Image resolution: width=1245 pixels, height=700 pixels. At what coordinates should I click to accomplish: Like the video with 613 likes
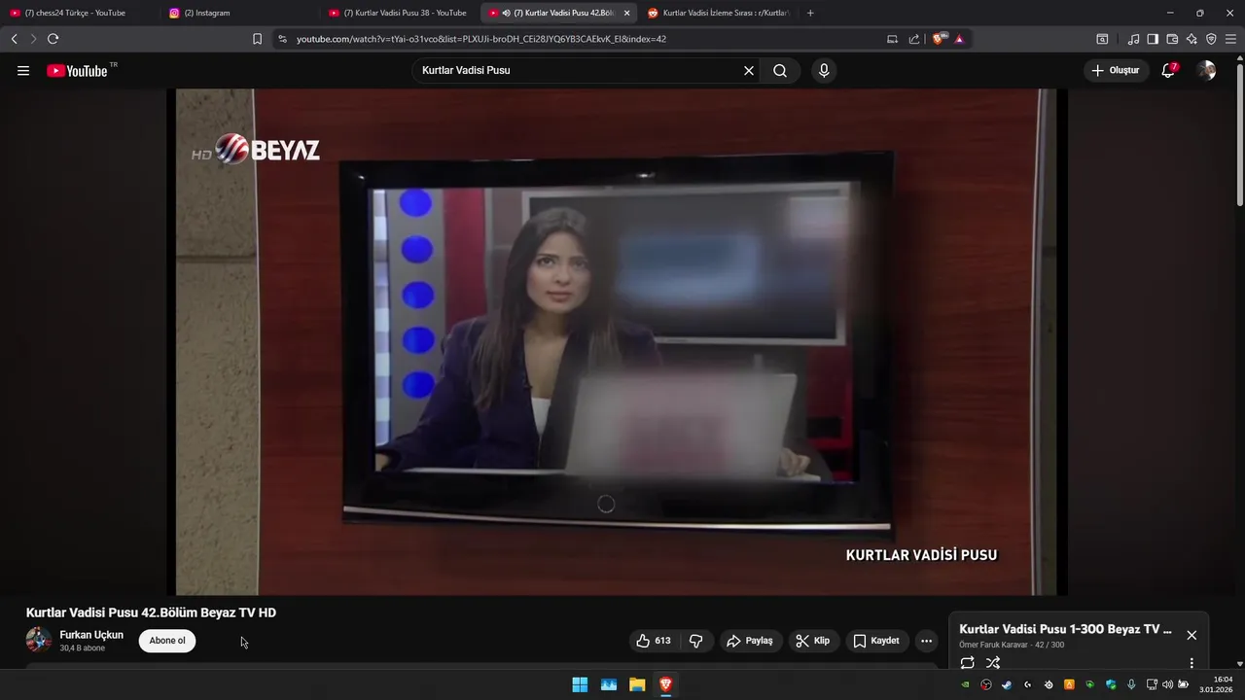point(654,641)
